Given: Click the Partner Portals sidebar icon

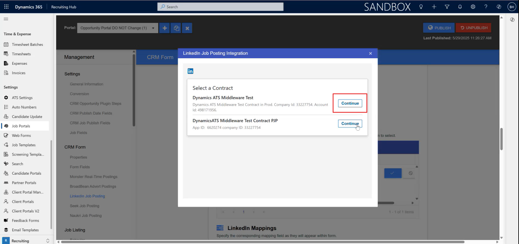Looking at the screenshot, I should pos(6,183).
